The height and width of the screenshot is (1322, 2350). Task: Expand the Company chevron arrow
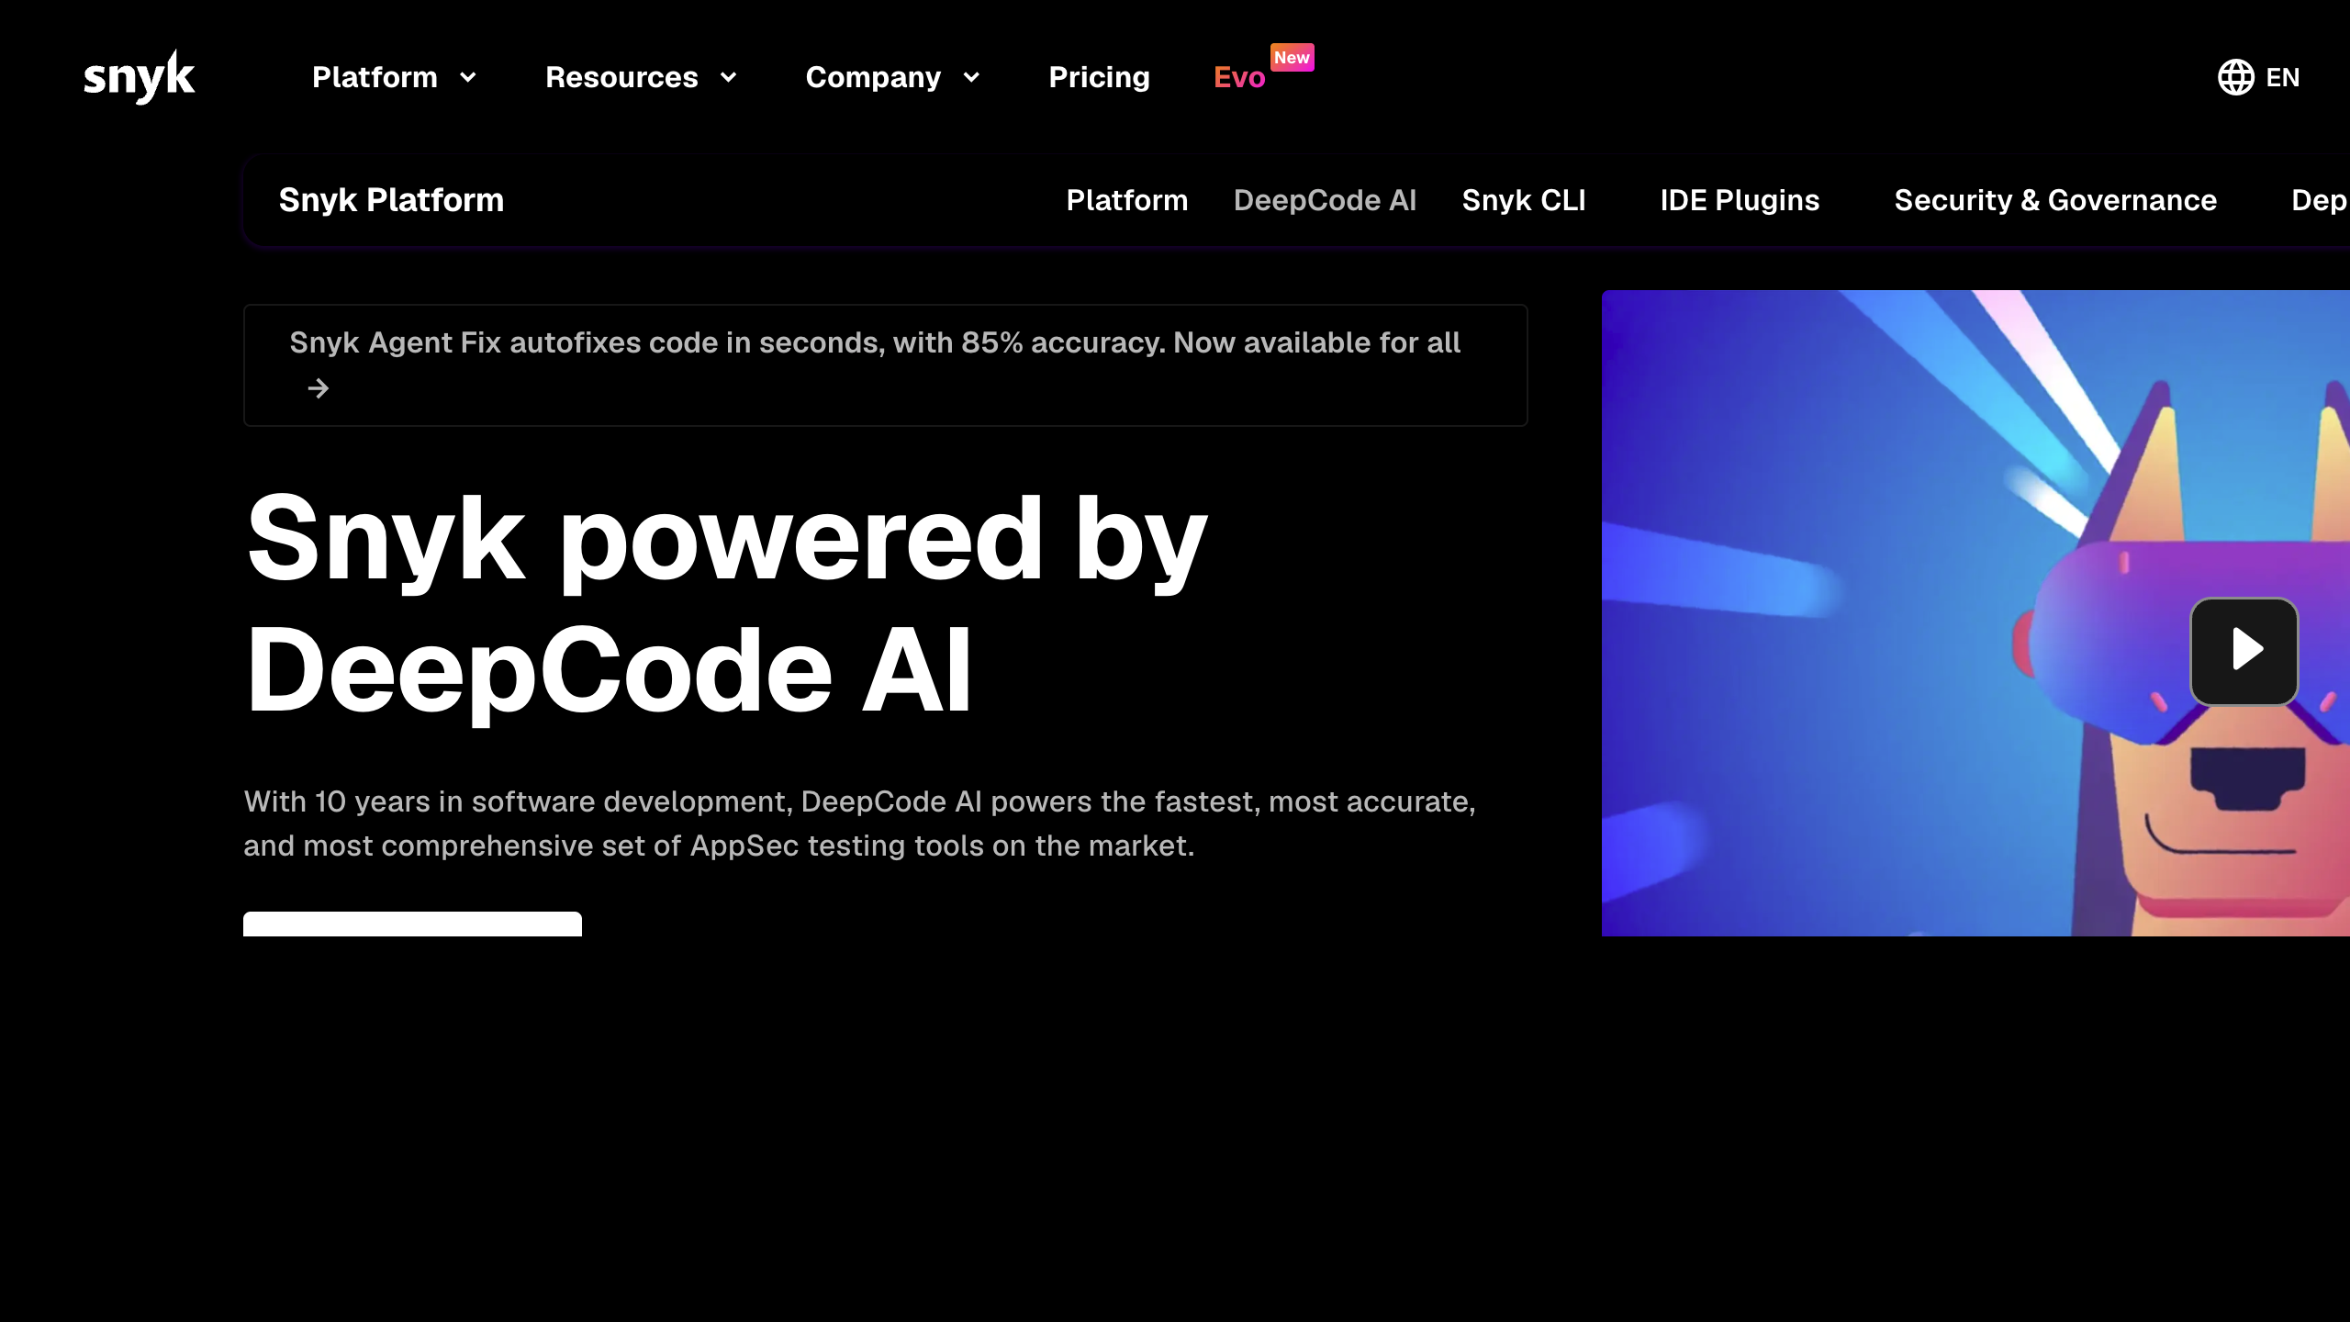(971, 77)
